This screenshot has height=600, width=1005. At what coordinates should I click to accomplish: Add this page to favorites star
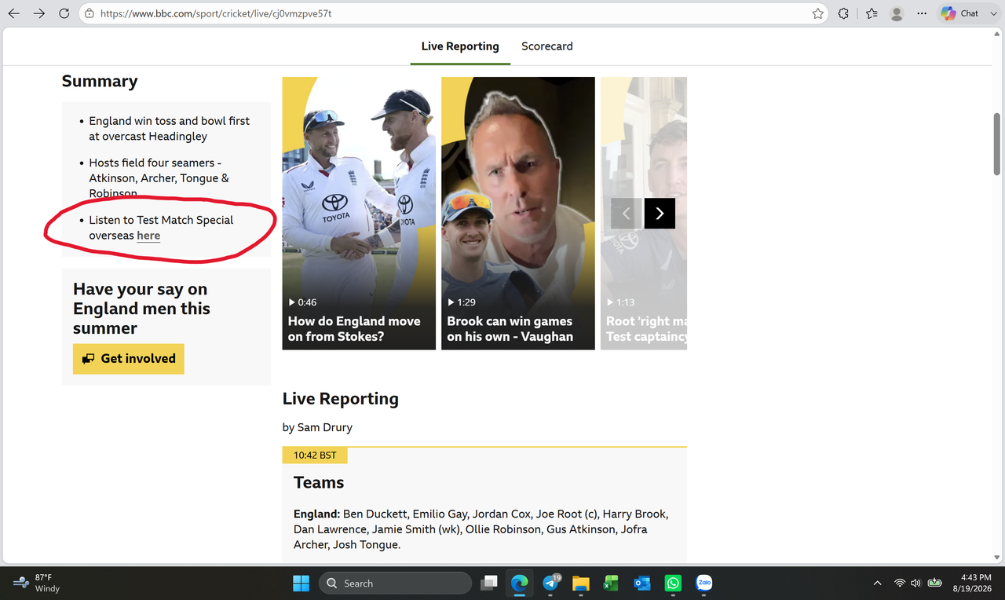[x=818, y=13]
